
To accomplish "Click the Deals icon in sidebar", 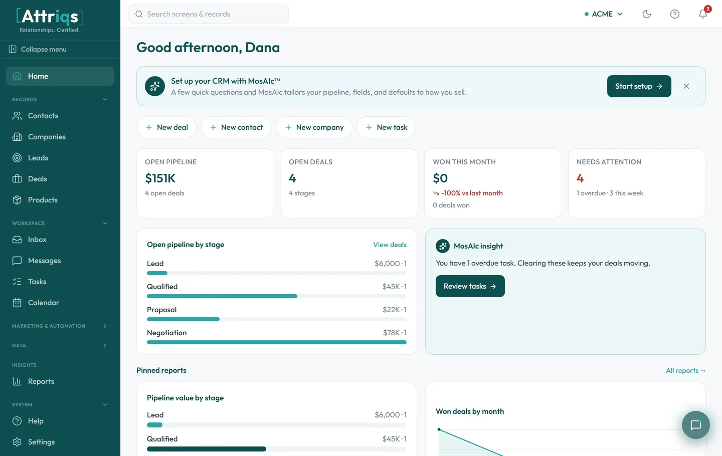I will [x=17, y=179].
